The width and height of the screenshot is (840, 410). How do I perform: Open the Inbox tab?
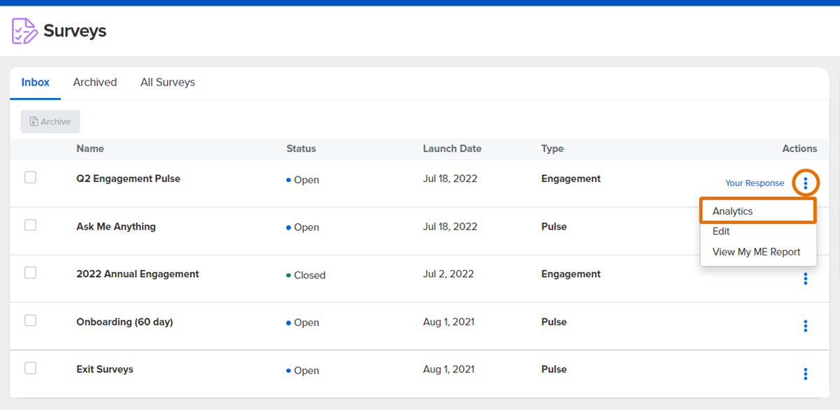point(35,83)
